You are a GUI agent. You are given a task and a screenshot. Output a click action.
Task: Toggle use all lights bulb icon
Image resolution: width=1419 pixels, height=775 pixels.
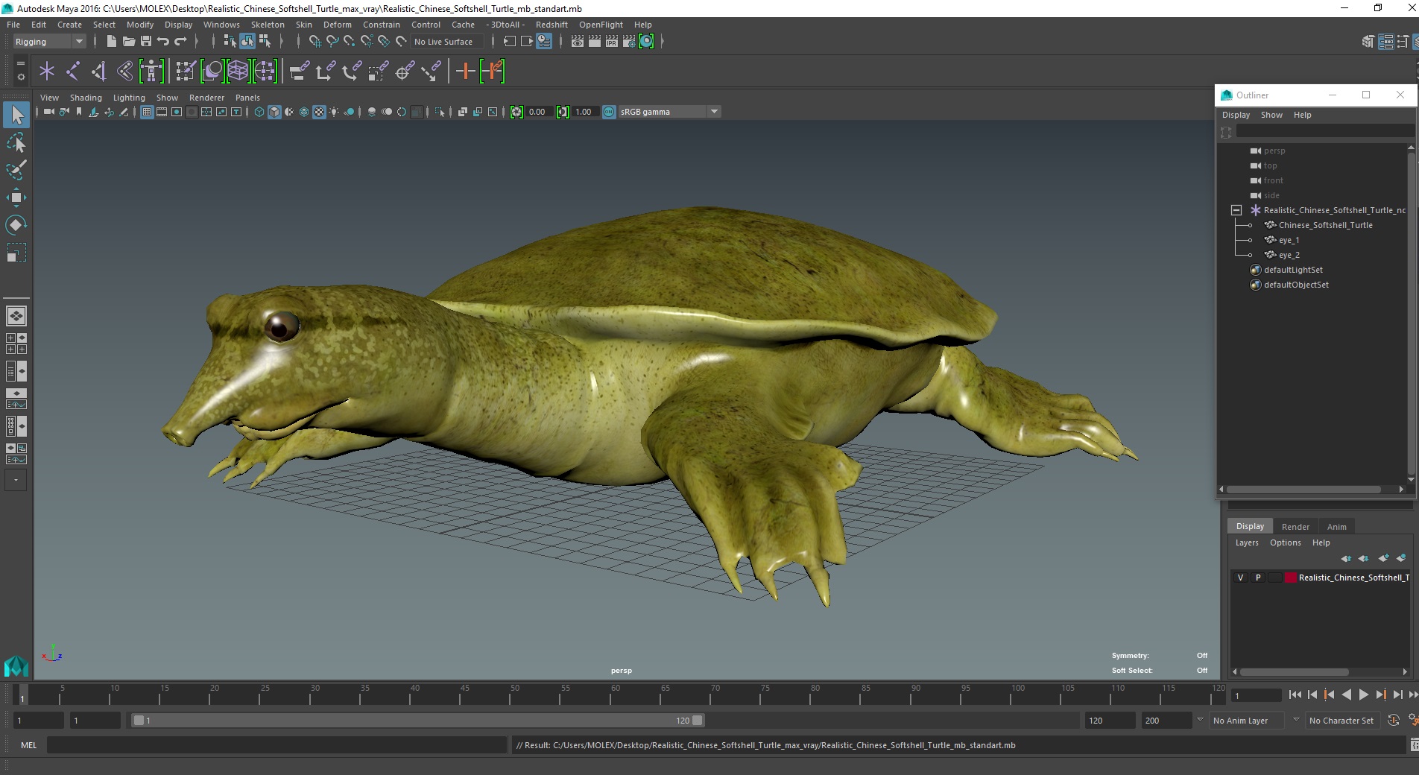334,112
